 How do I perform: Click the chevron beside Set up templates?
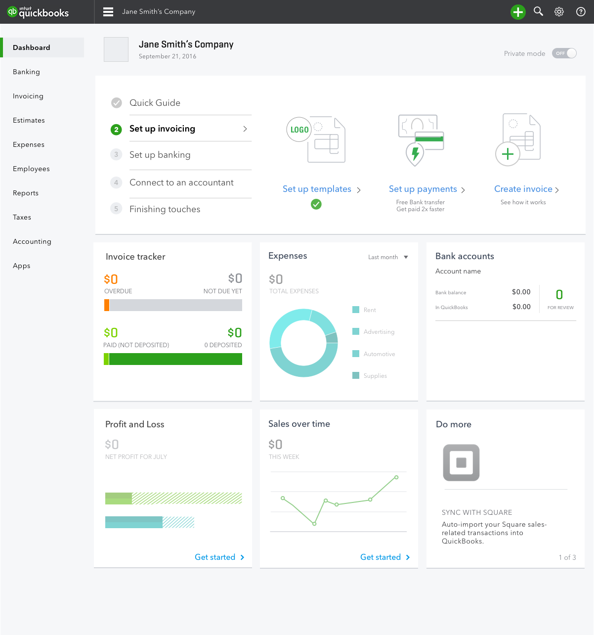tap(359, 190)
